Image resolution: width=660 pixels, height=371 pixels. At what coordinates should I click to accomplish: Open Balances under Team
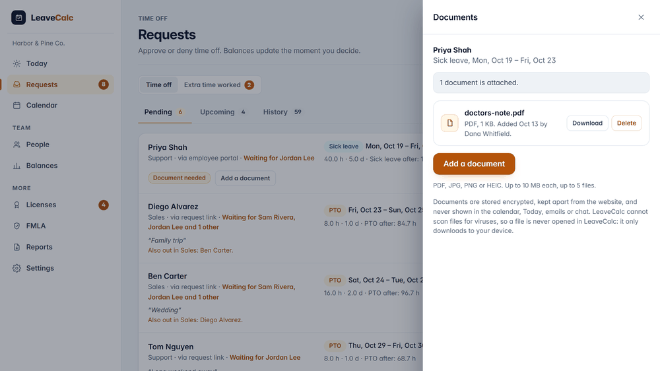pos(61,166)
